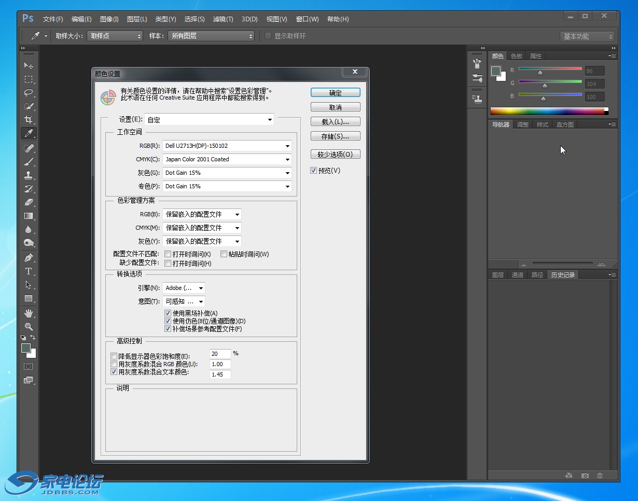Switch to the 图层 Layers tab
This screenshot has height=501, width=638.
[x=498, y=275]
